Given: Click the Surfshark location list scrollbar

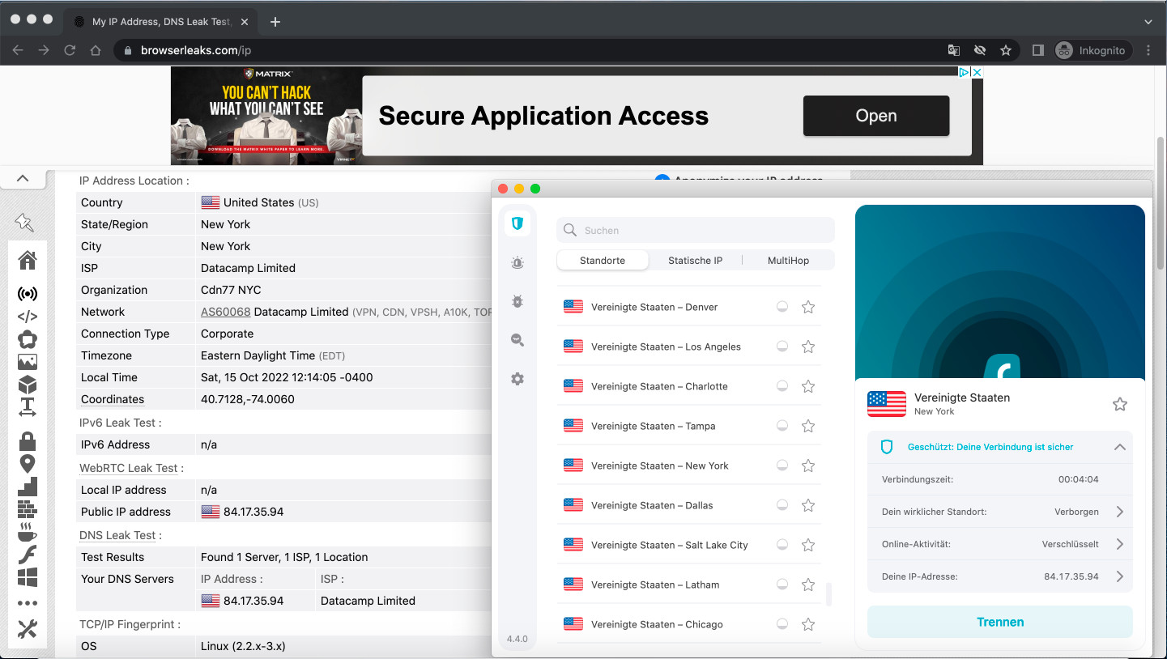Looking at the screenshot, I should [828, 595].
